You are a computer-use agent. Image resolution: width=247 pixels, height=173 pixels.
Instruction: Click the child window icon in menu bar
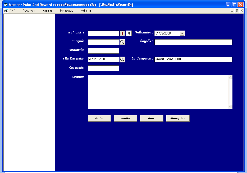coord(6,11)
